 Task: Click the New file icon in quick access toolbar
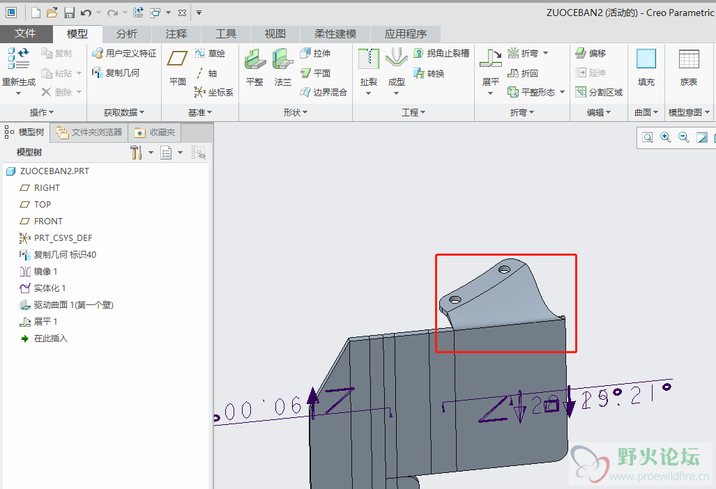pos(36,13)
